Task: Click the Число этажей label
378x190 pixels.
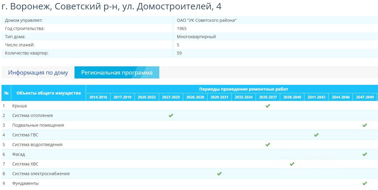Action: click(x=20, y=45)
